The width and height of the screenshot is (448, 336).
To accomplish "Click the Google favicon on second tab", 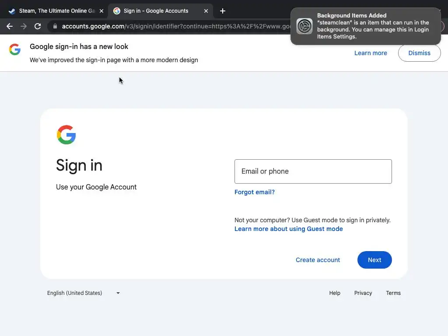I will pyautogui.click(x=116, y=11).
